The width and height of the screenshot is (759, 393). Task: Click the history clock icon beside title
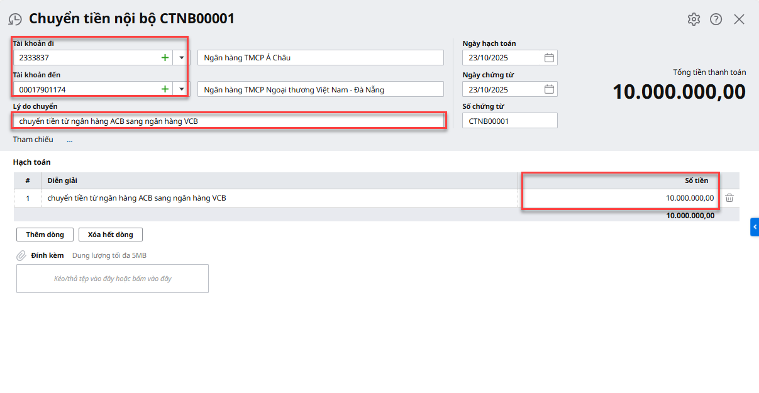pos(15,19)
